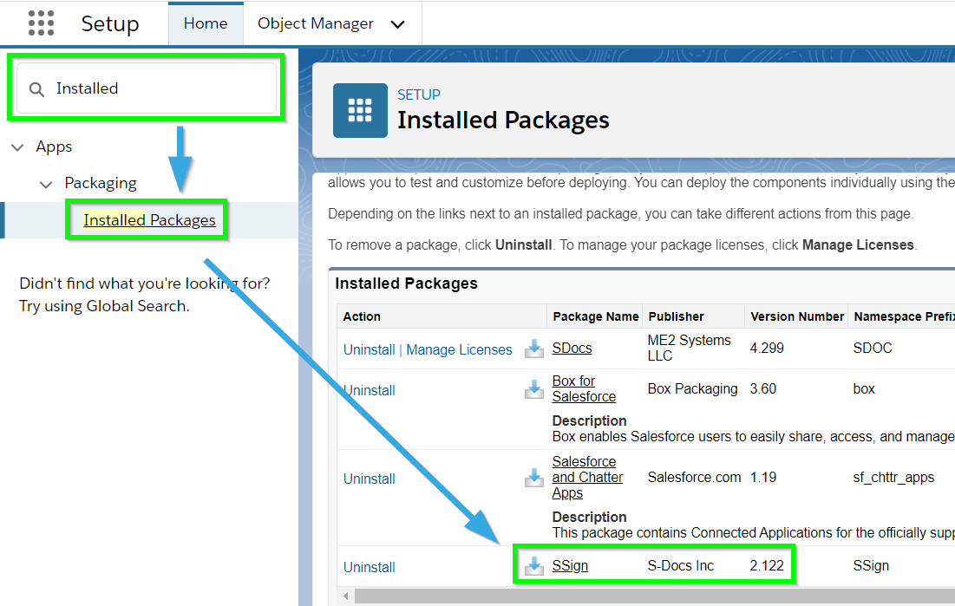Click the Publisher column header
This screenshot has height=606, width=955.
pyautogui.click(x=694, y=316)
